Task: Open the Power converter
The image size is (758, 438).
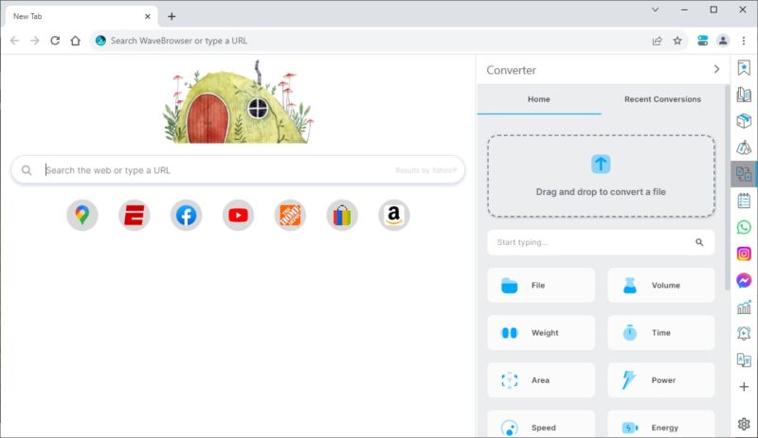Action: 660,380
